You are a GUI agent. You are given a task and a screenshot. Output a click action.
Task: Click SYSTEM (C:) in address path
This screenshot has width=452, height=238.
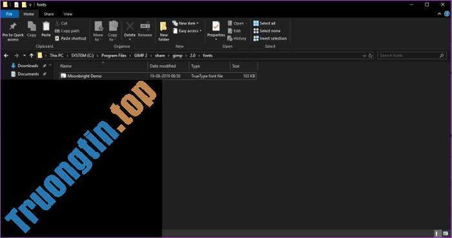tap(83, 56)
